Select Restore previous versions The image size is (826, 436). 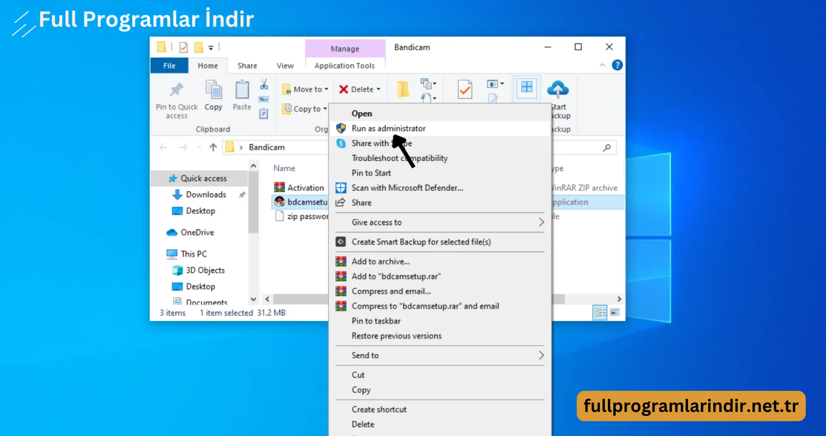pos(440,336)
